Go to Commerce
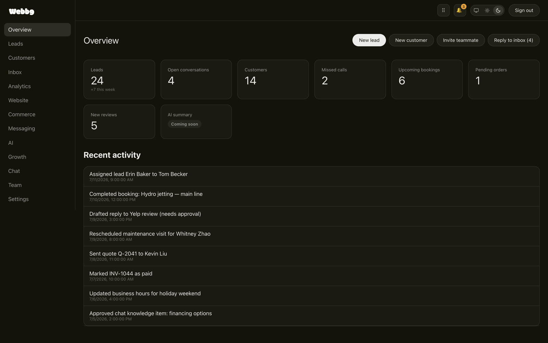The height and width of the screenshot is (343, 548). [37, 114]
